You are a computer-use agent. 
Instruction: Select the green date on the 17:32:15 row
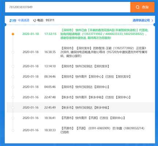click(x=31, y=34)
